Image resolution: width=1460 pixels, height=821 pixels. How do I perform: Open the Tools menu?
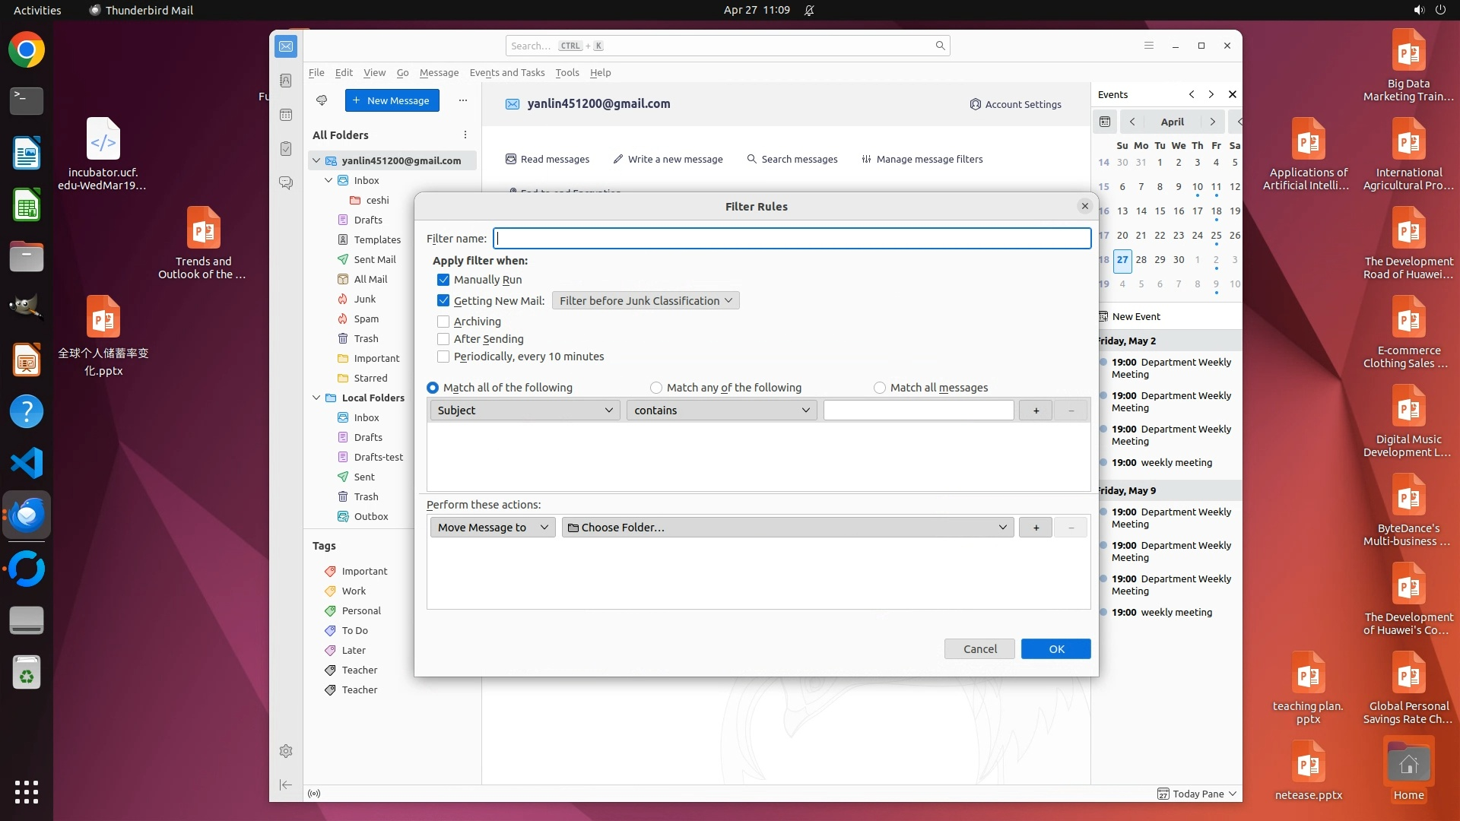coord(567,73)
